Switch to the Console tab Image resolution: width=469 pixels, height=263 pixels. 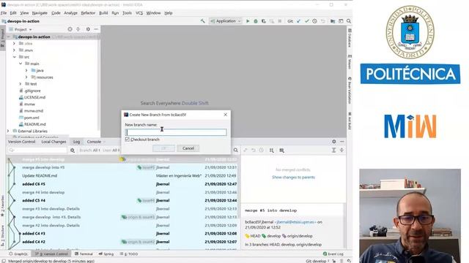[x=94, y=142]
